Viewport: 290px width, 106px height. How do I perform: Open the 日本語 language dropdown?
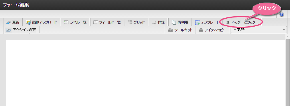tap(259, 30)
